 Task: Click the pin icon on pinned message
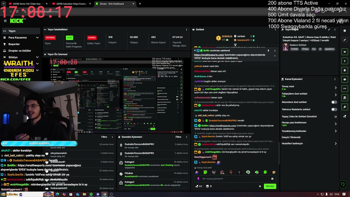point(268,51)
